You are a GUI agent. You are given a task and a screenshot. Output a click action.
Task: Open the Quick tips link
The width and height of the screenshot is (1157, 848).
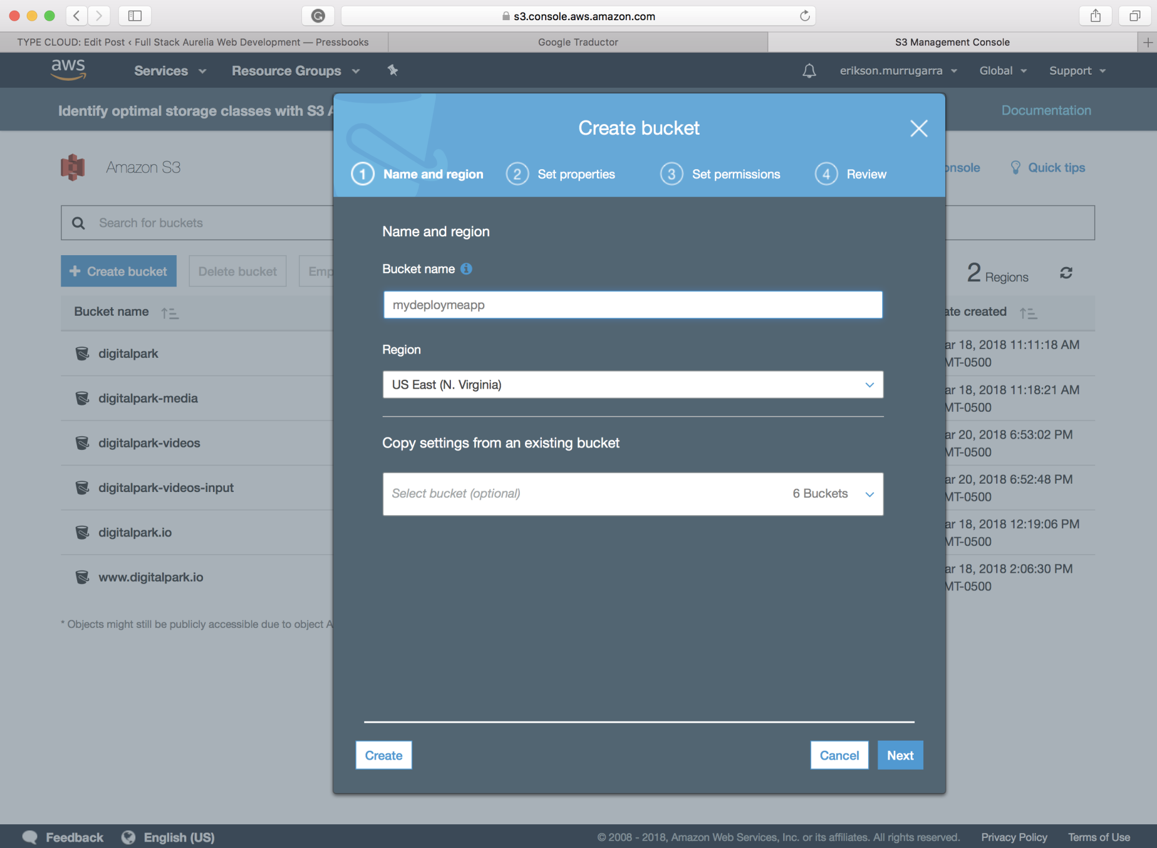(1056, 168)
